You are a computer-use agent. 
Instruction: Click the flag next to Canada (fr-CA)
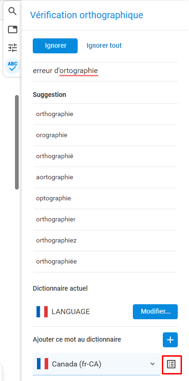tap(42, 364)
